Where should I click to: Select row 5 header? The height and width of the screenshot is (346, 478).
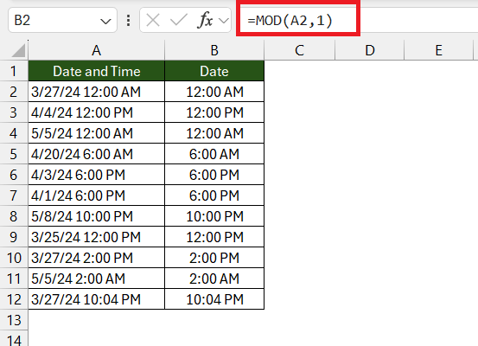coord(14,154)
